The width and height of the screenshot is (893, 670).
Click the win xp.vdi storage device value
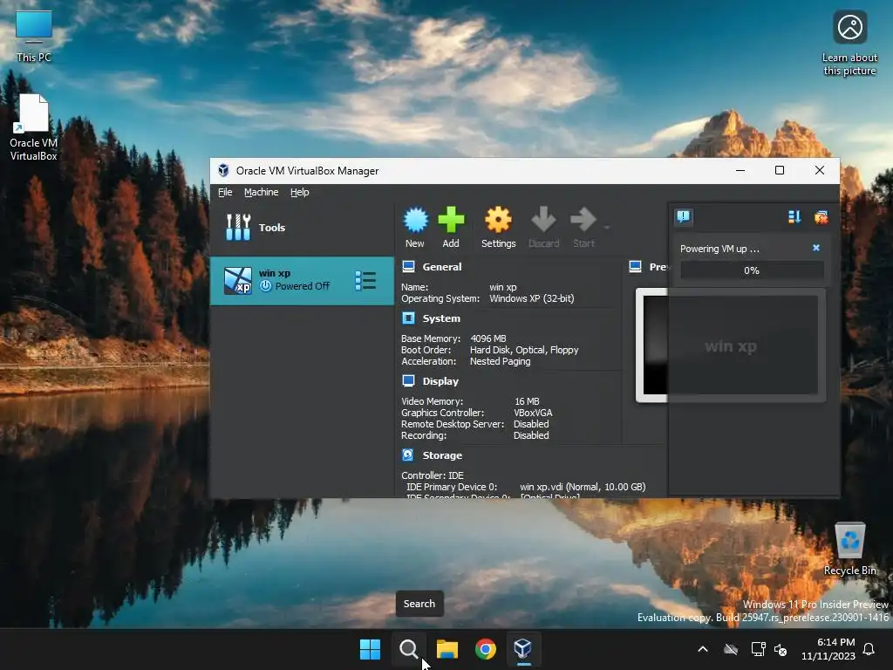(x=583, y=487)
